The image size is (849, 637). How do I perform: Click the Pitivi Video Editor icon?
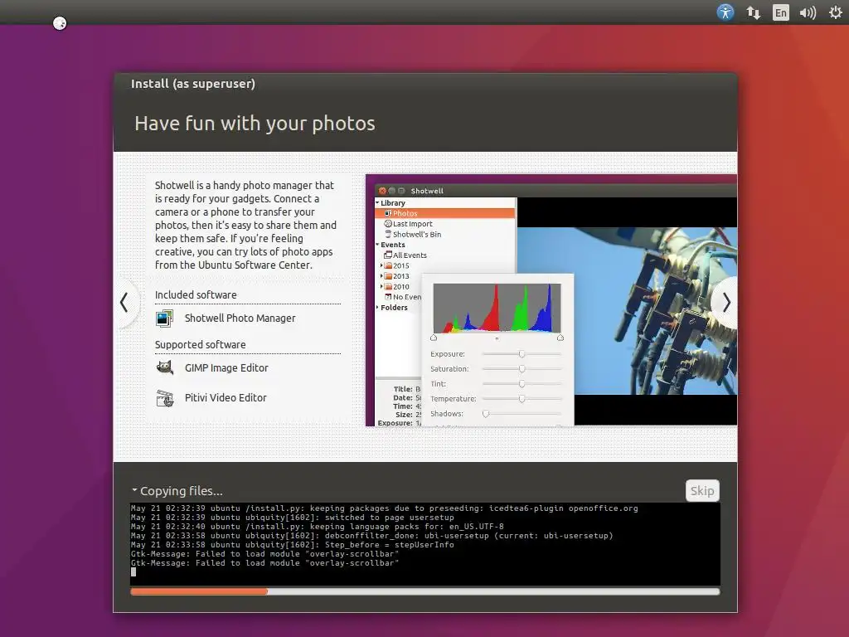coord(165,398)
